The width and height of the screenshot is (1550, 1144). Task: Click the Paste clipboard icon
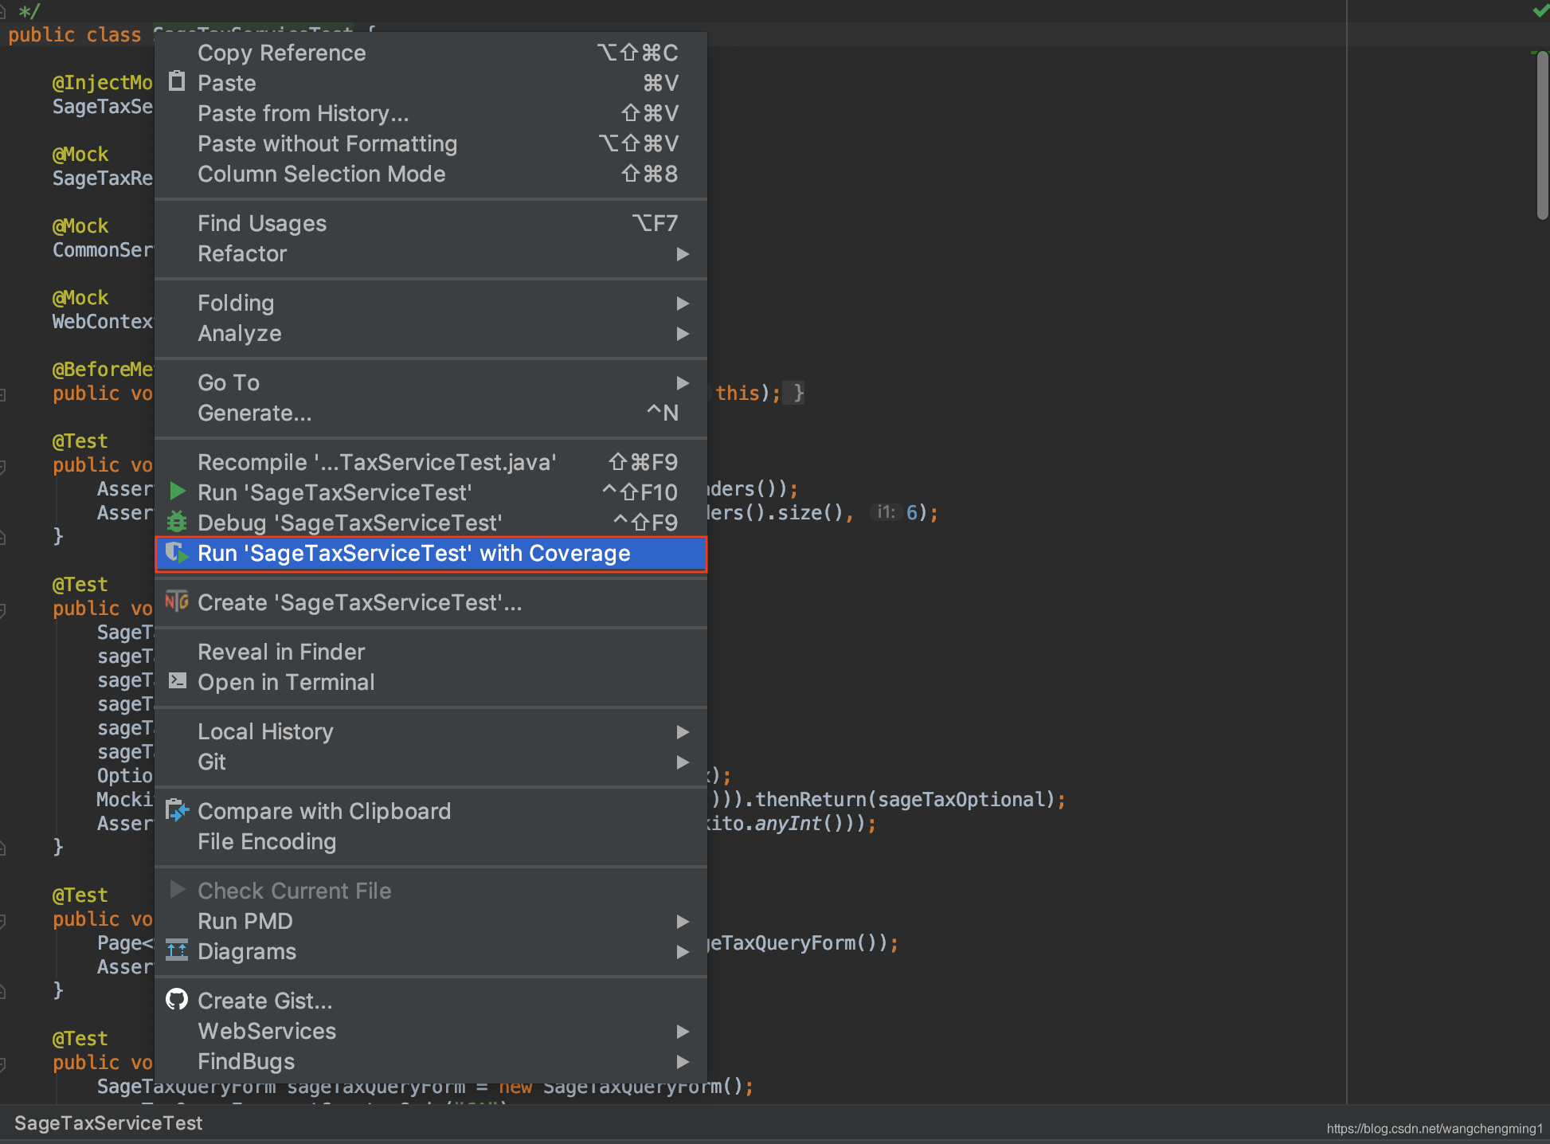[177, 82]
